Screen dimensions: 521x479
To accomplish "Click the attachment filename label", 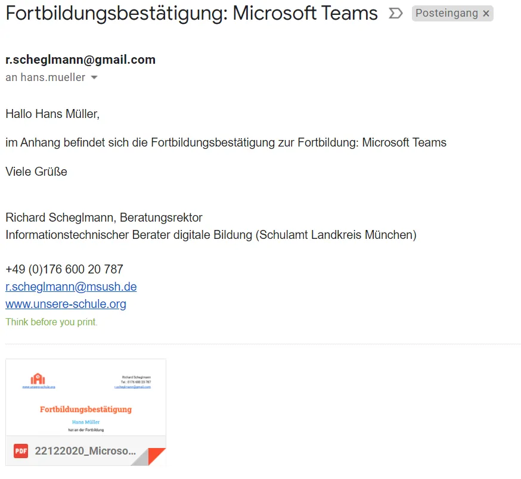I will 86,451.
